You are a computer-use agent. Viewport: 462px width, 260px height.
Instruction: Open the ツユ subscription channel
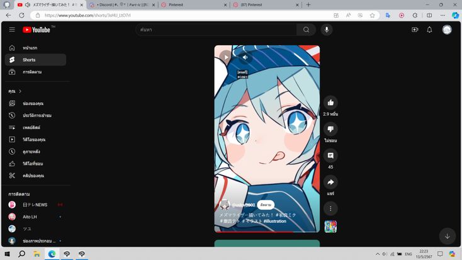tap(36, 229)
